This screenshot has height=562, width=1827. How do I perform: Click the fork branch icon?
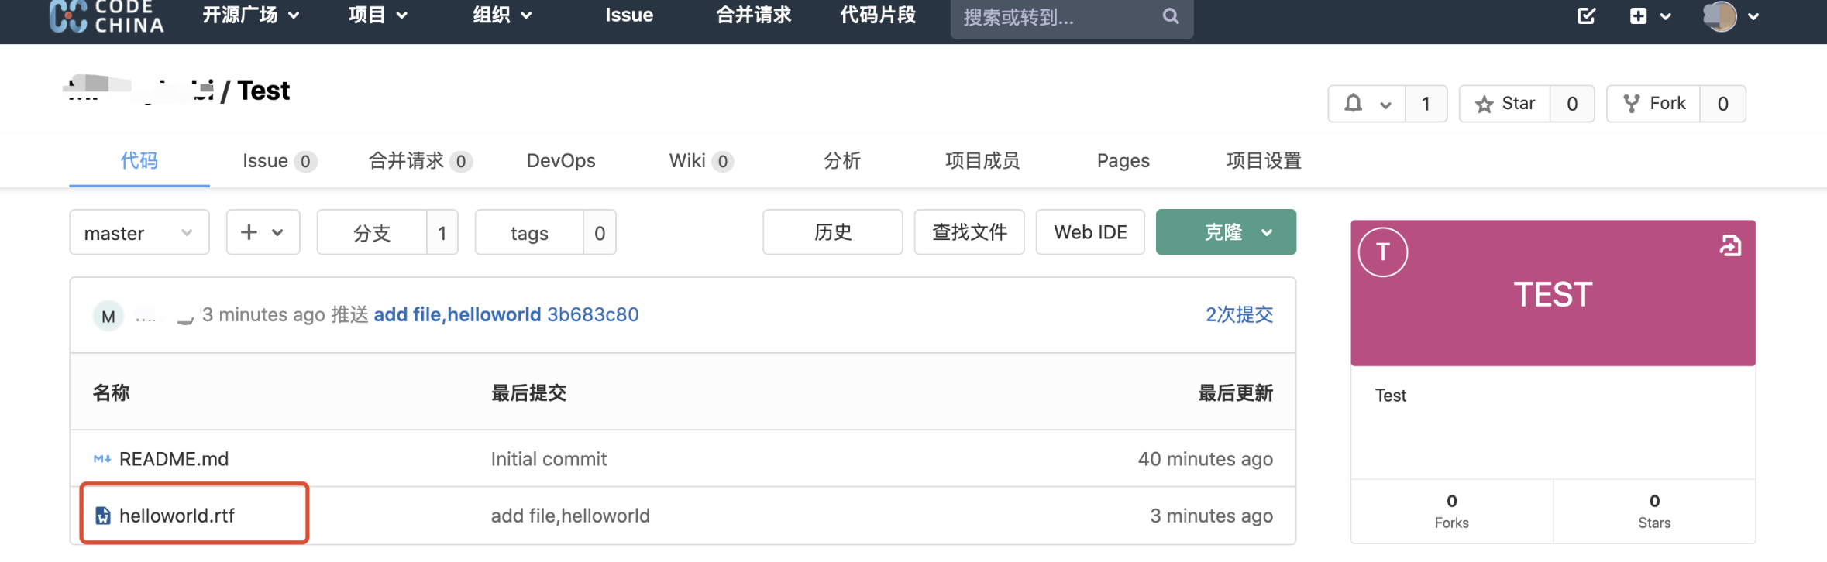[1631, 104]
